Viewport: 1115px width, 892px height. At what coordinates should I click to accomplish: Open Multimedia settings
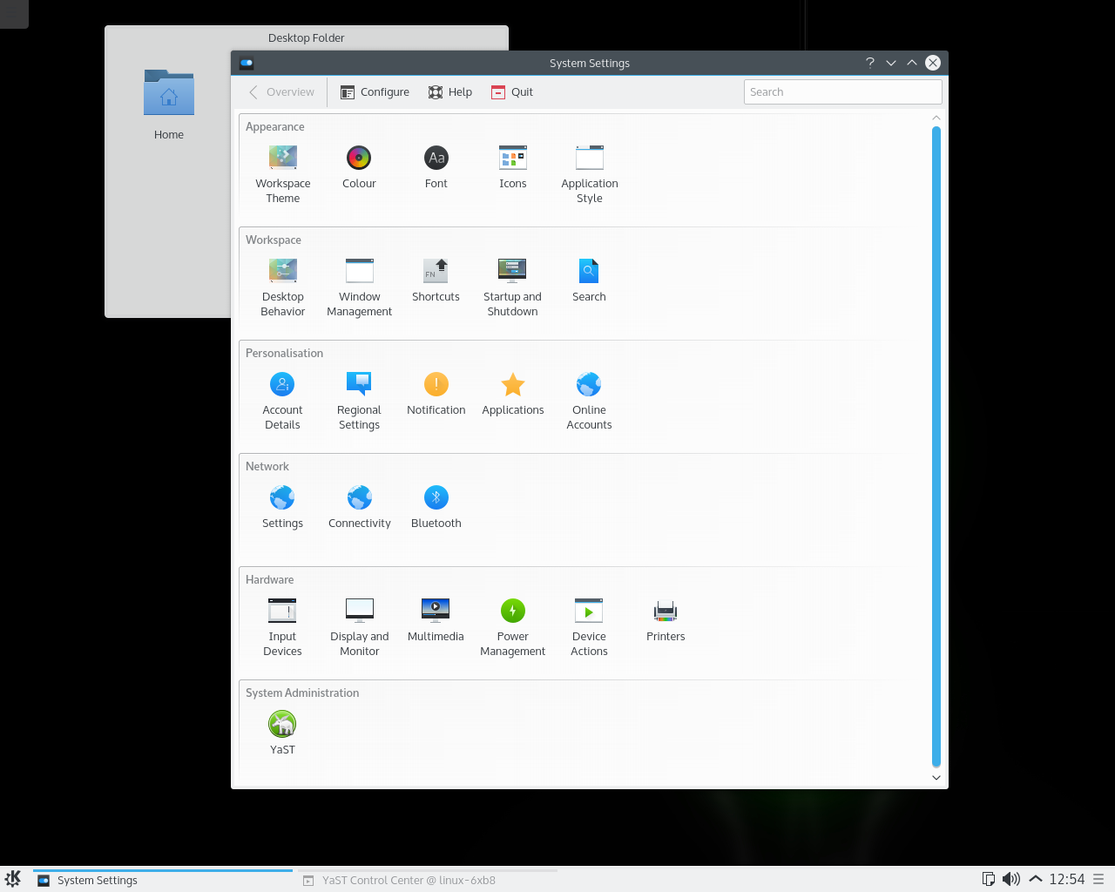[x=436, y=620]
